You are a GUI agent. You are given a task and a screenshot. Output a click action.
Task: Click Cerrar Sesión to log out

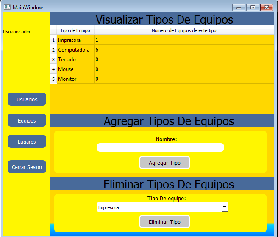(x=27, y=167)
